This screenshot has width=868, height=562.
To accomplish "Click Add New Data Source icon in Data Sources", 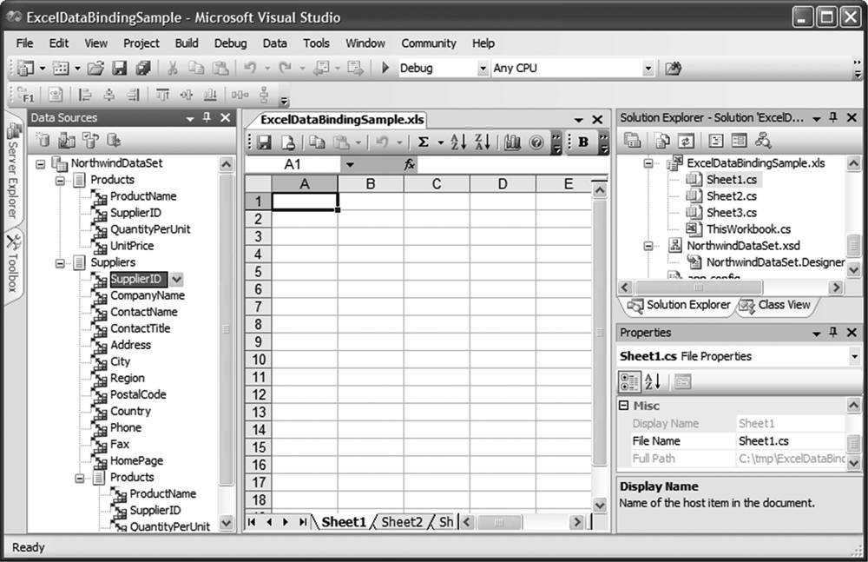I will [x=43, y=140].
